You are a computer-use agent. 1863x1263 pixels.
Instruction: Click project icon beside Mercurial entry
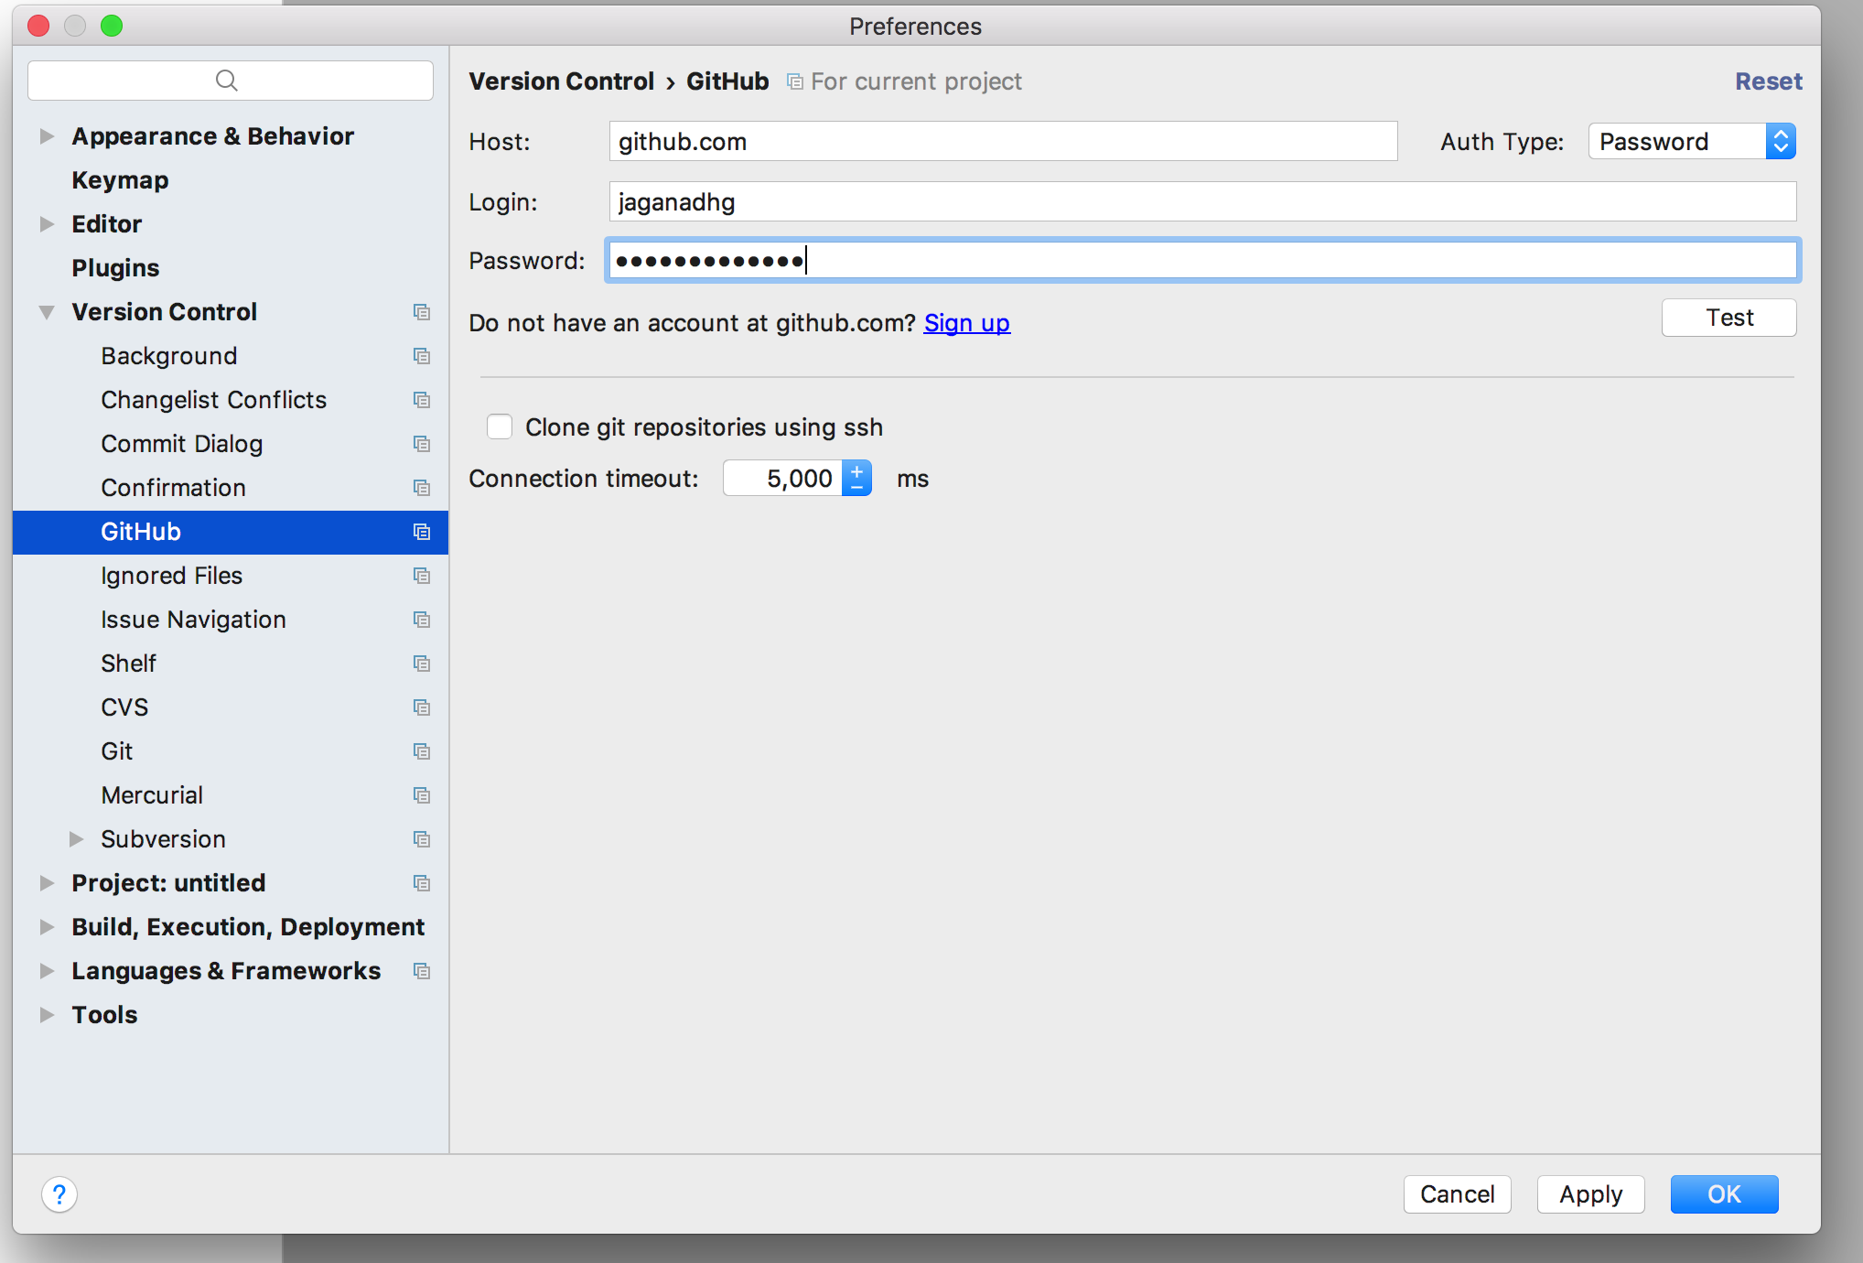point(422,795)
